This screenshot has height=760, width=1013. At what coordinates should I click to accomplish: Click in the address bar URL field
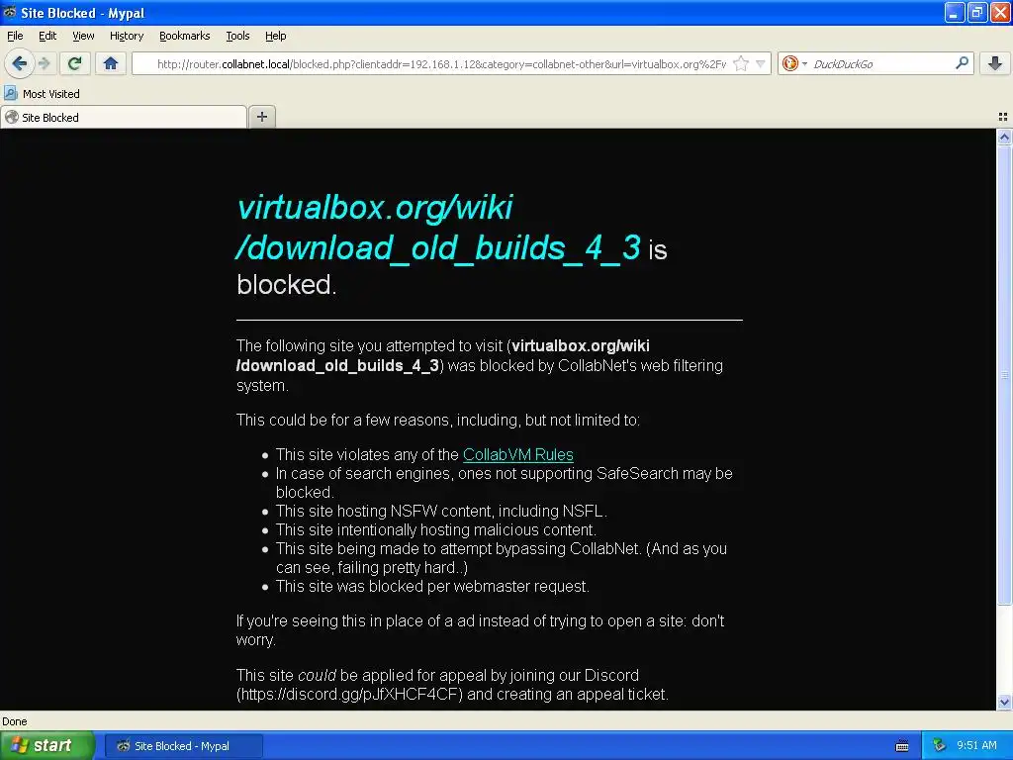[442, 63]
